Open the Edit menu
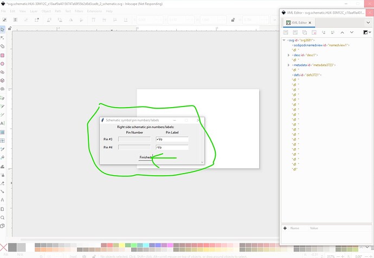Viewport: 374px width, 258px height. tap(12, 11)
